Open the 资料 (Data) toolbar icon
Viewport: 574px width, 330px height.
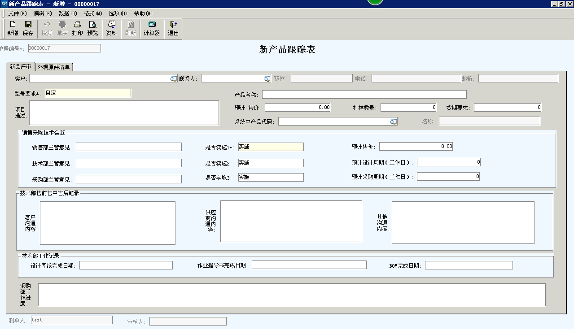pos(111,28)
